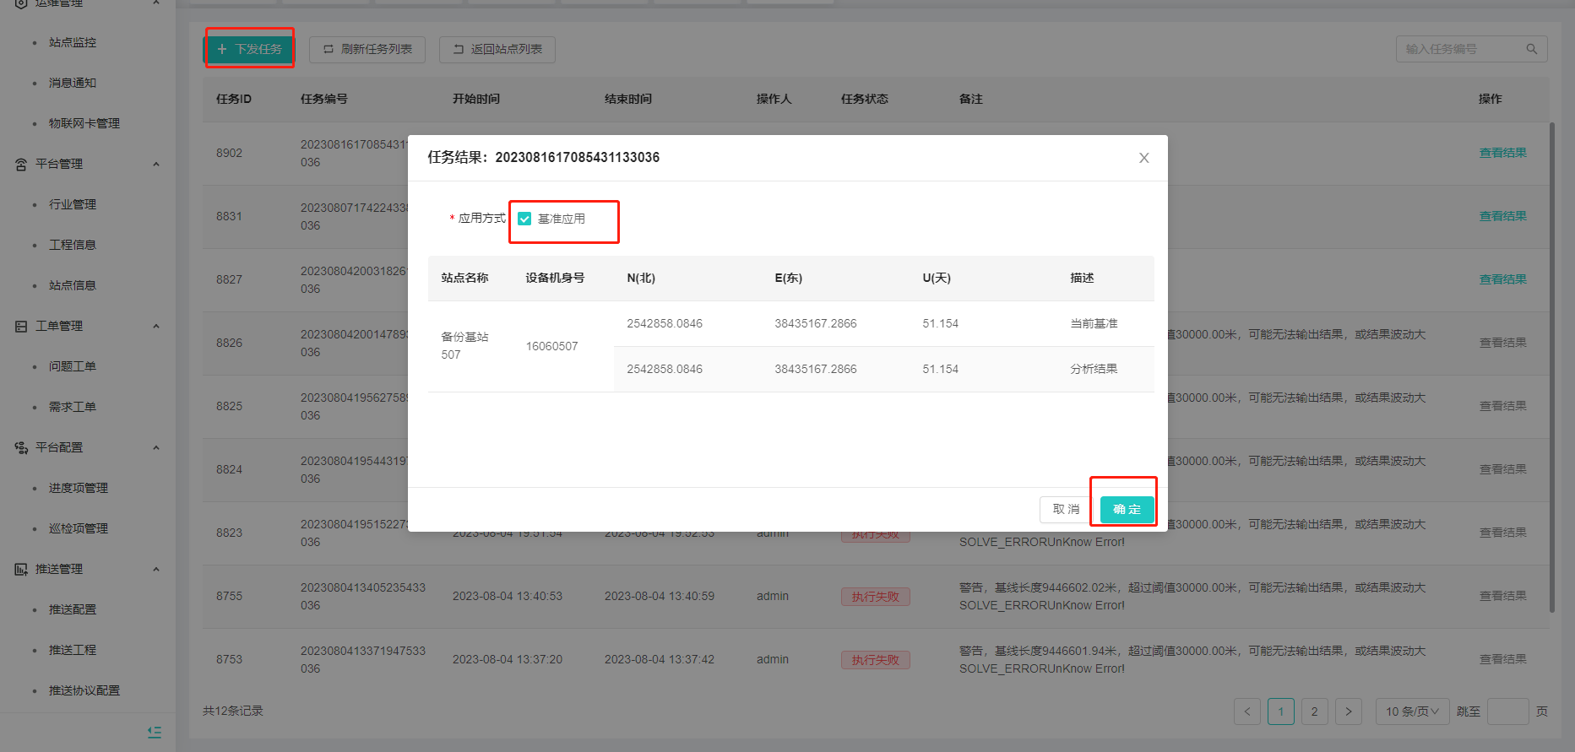Click the 平台管理 section icon
This screenshot has height=752, width=1575.
tap(21, 165)
